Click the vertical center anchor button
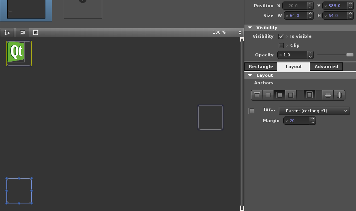Viewport: 356px width, 211px height. pyautogui.click(x=328, y=95)
